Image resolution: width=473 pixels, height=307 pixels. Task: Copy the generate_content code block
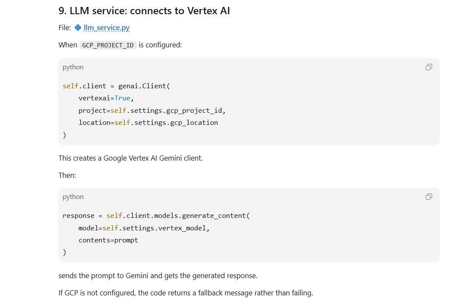(x=429, y=197)
